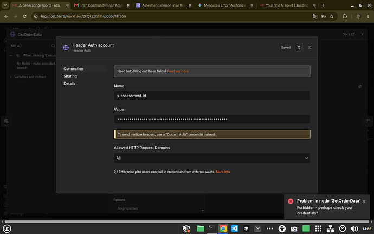Click the horizontal scrollbar at the window bottom
374x234 pixels.
point(186,222)
